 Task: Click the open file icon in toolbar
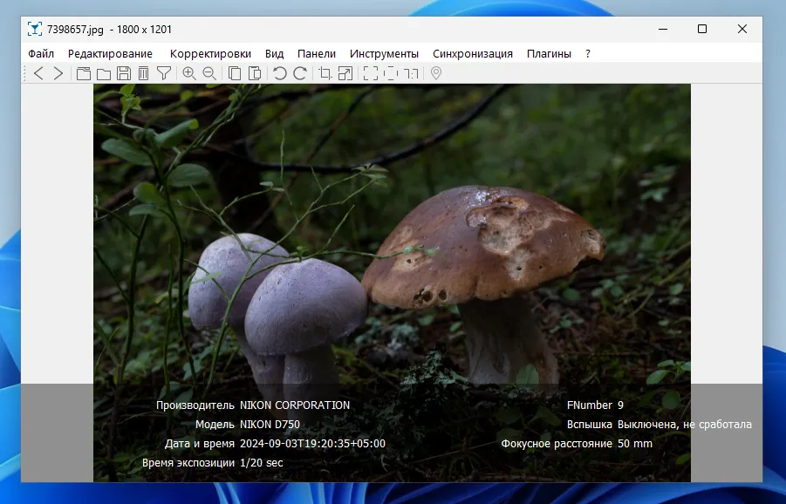(x=84, y=73)
